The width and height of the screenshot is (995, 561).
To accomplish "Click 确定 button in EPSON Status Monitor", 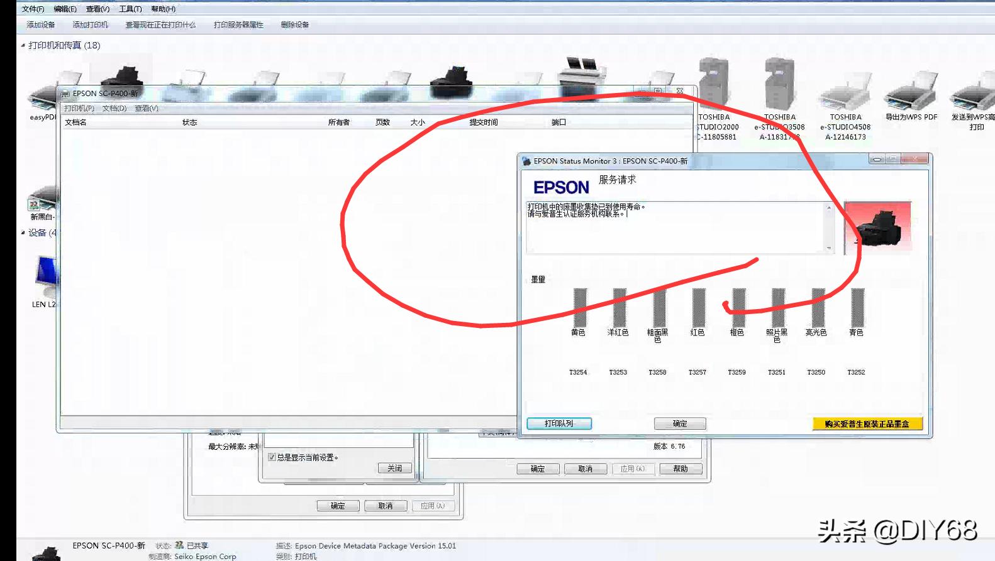I will [x=680, y=423].
